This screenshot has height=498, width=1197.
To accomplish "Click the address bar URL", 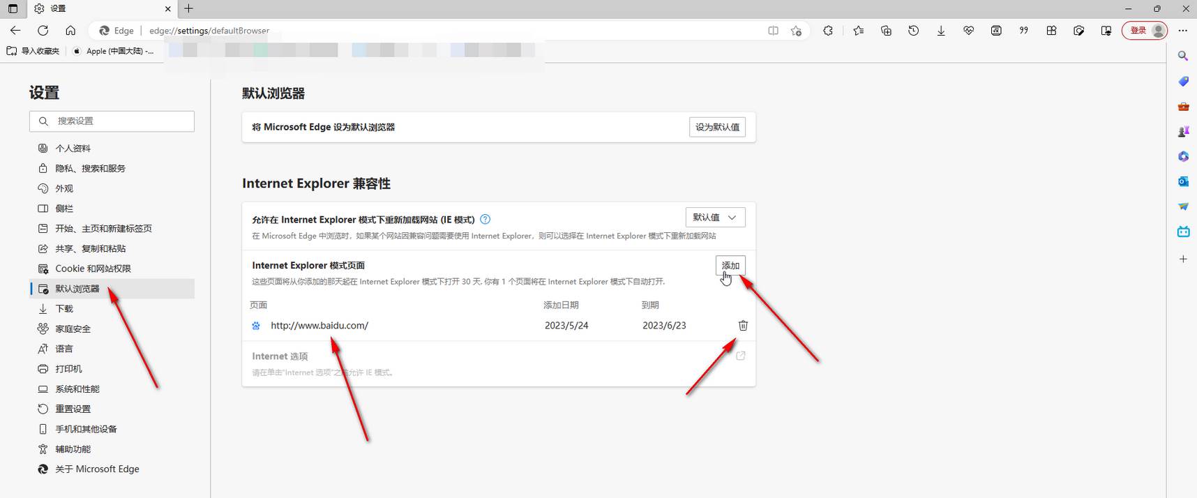I will point(209,31).
